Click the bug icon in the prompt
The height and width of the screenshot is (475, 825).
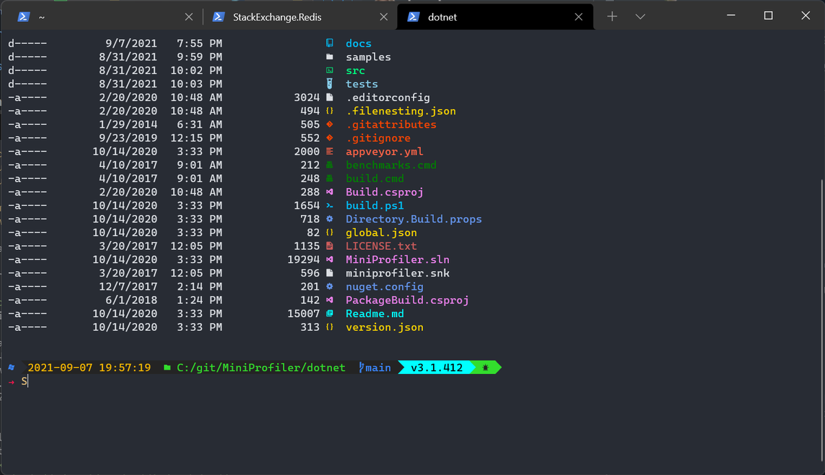click(x=486, y=368)
